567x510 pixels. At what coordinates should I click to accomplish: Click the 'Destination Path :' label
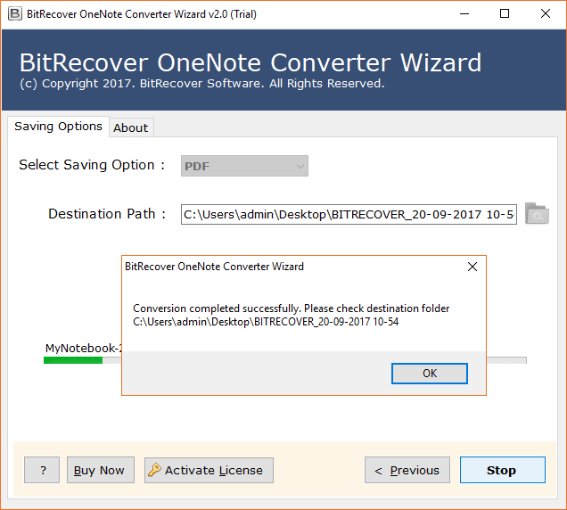(x=107, y=214)
